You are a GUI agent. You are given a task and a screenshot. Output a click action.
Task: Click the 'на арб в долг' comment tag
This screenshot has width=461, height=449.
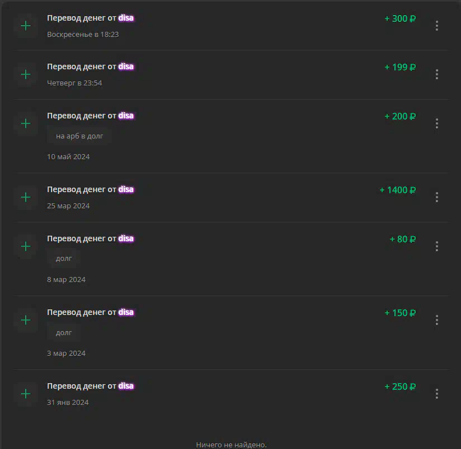point(79,136)
